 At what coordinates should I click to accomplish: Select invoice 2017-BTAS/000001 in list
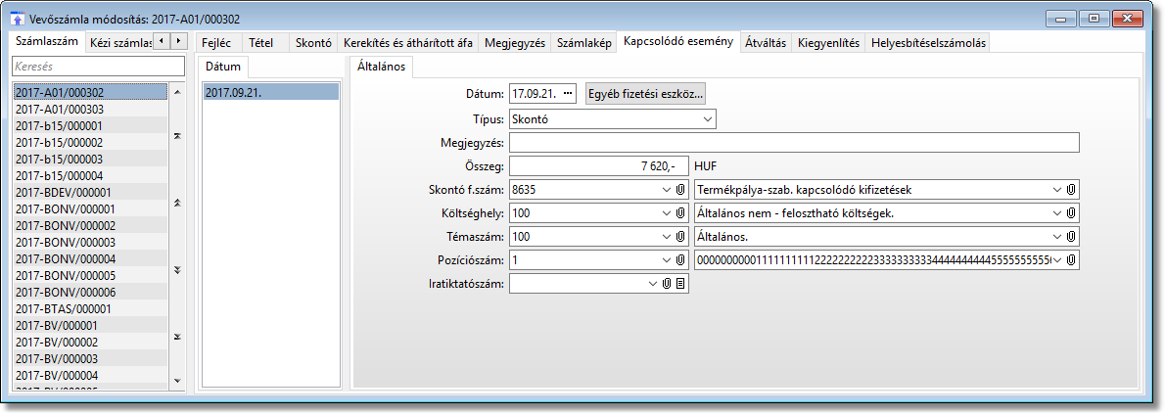[89, 309]
